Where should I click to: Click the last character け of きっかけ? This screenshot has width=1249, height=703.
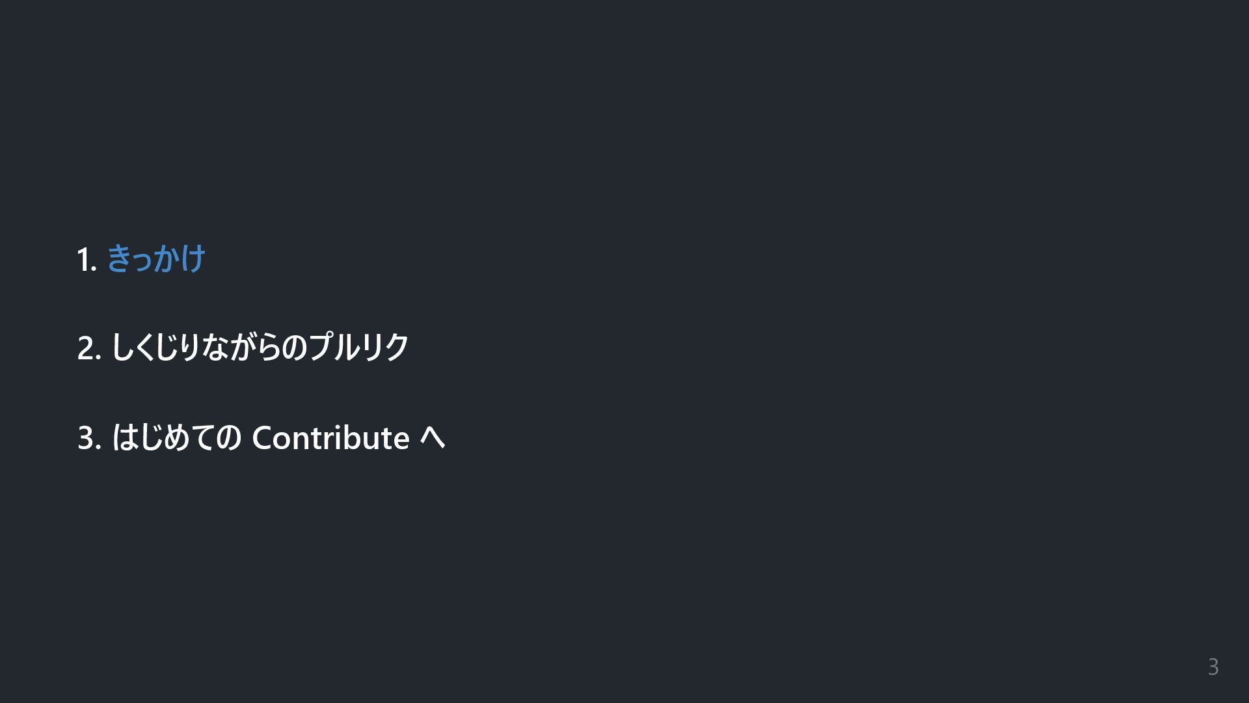click(x=193, y=258)
